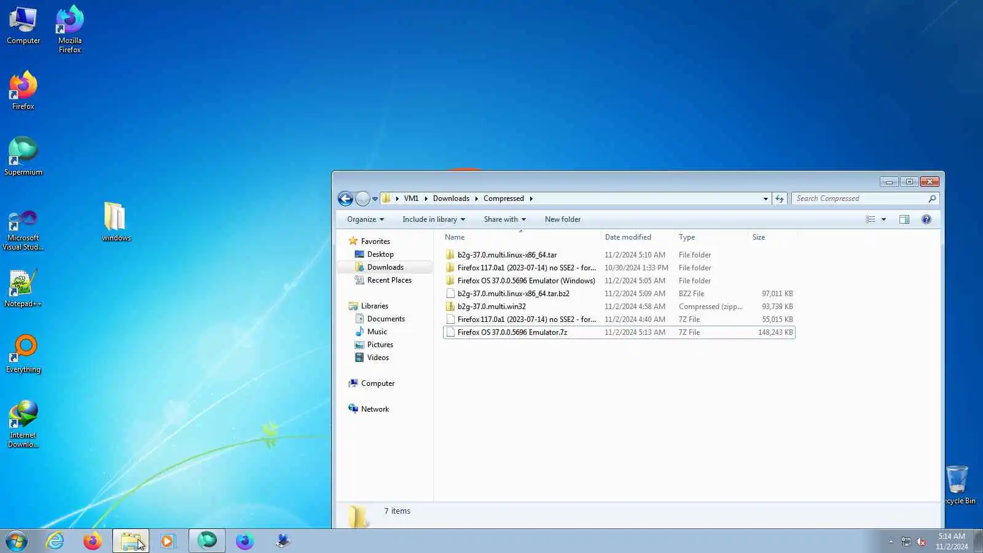Sort files by the Type column
983x553 pixels.
[711, 237]
